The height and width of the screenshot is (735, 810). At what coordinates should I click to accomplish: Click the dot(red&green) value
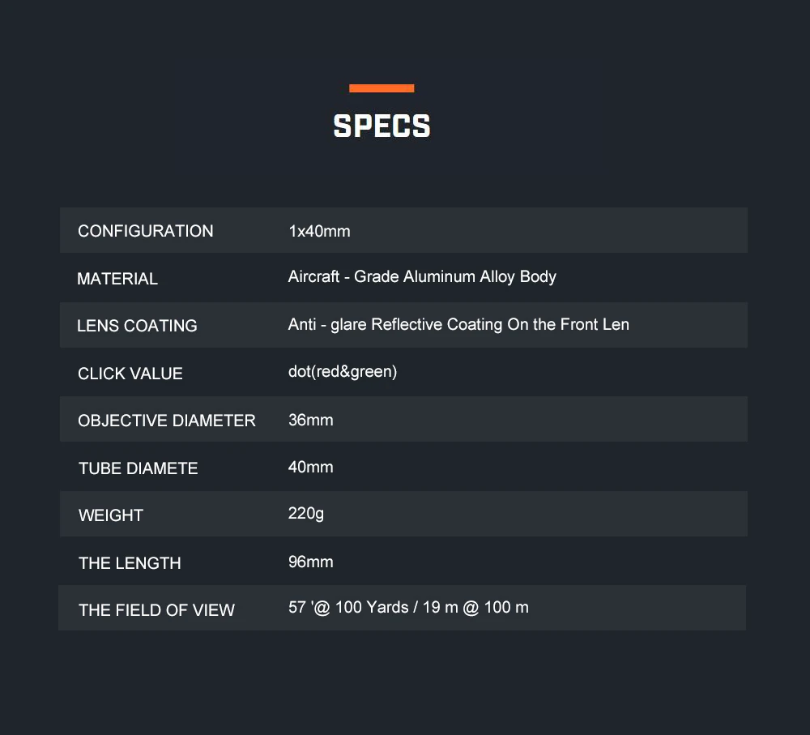[x=343, y=372]
